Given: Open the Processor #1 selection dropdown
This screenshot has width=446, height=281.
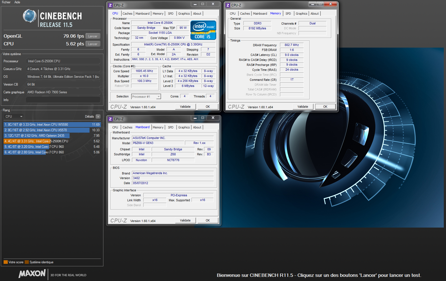Looking at the screenshot, I should point(146,97).
